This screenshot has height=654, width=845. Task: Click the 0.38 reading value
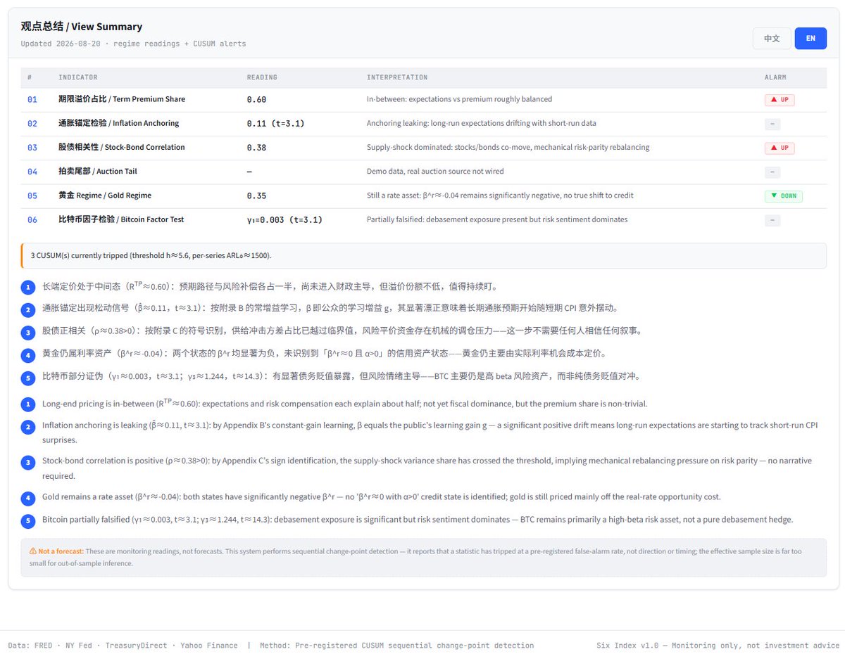pos(256,148)
